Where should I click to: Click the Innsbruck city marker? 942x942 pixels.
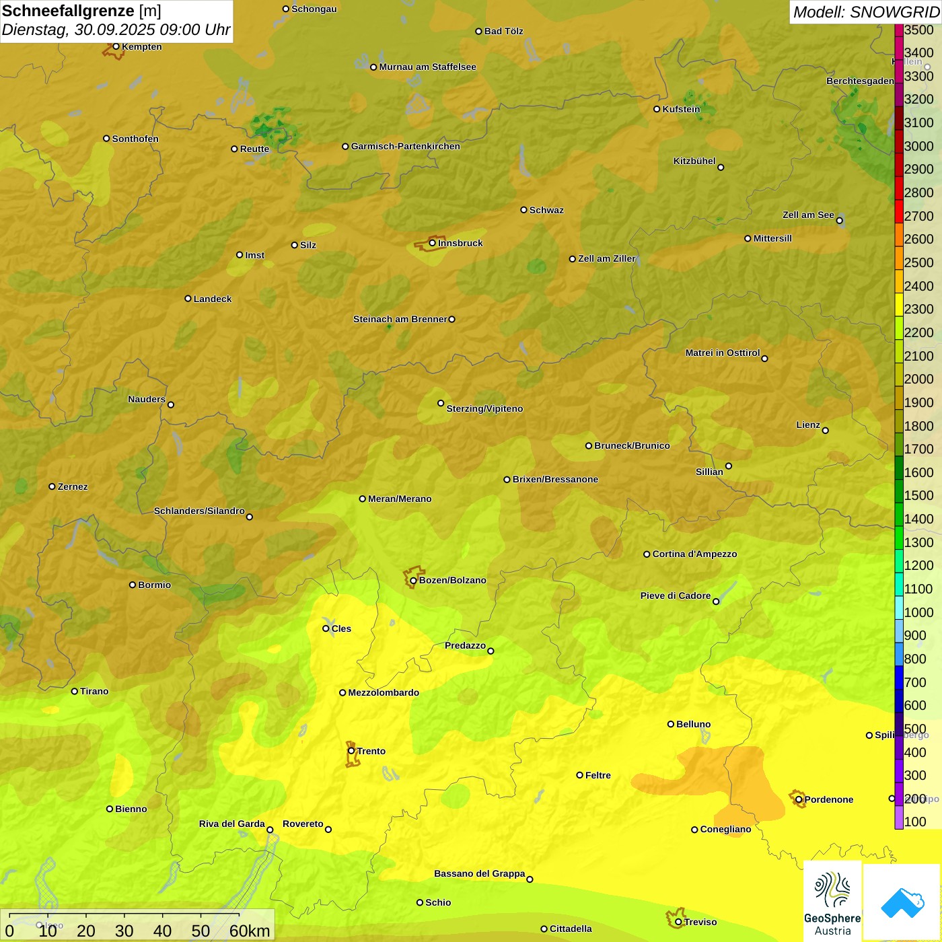[433, 243]
